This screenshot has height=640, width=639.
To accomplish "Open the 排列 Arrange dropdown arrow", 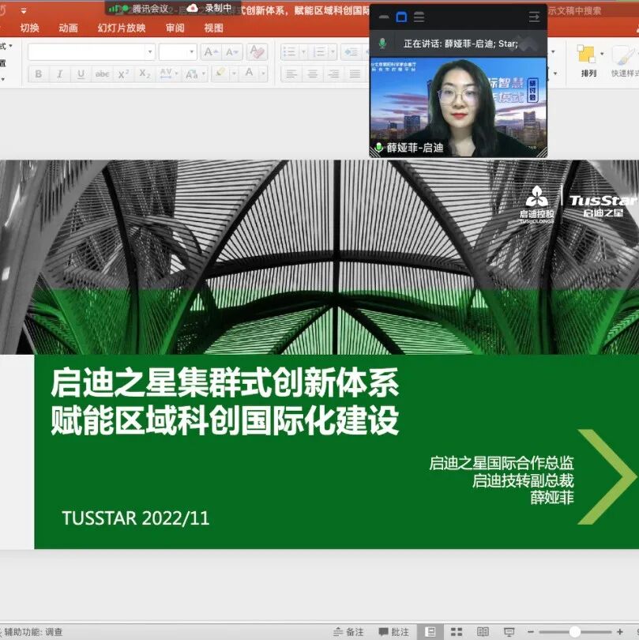I will (x=602, y=54).
